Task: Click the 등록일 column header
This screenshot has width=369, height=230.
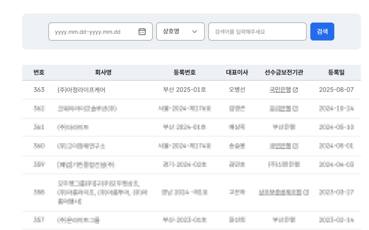Action: pos(336,73)
